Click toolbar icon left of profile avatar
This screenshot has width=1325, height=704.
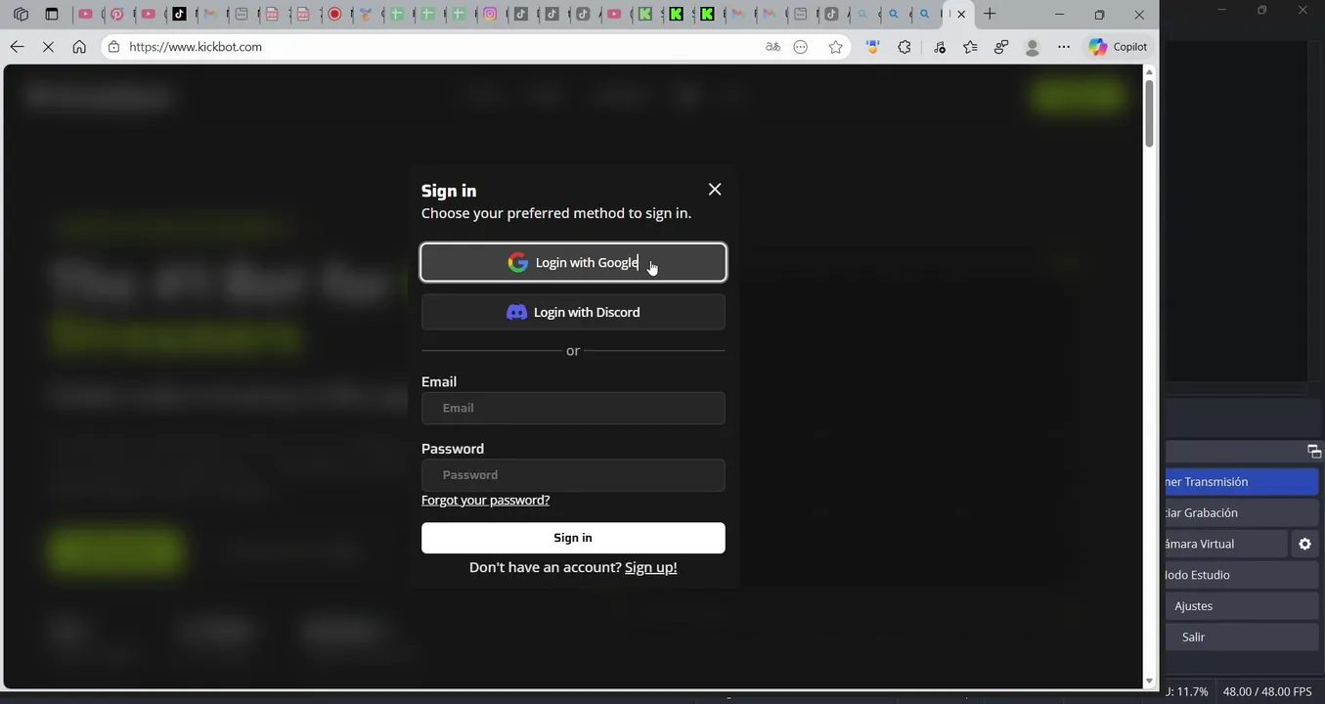point(1001,47)
